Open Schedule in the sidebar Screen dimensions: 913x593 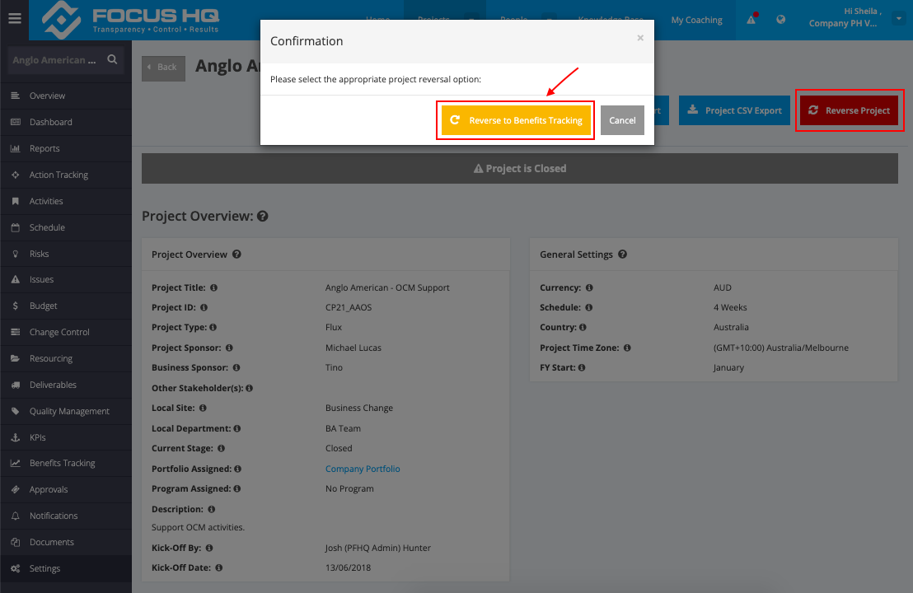click(x=66, y=227)
